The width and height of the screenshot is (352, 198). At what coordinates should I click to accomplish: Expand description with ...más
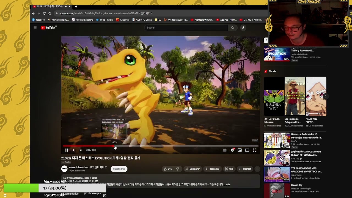click(x=227, y=185)
